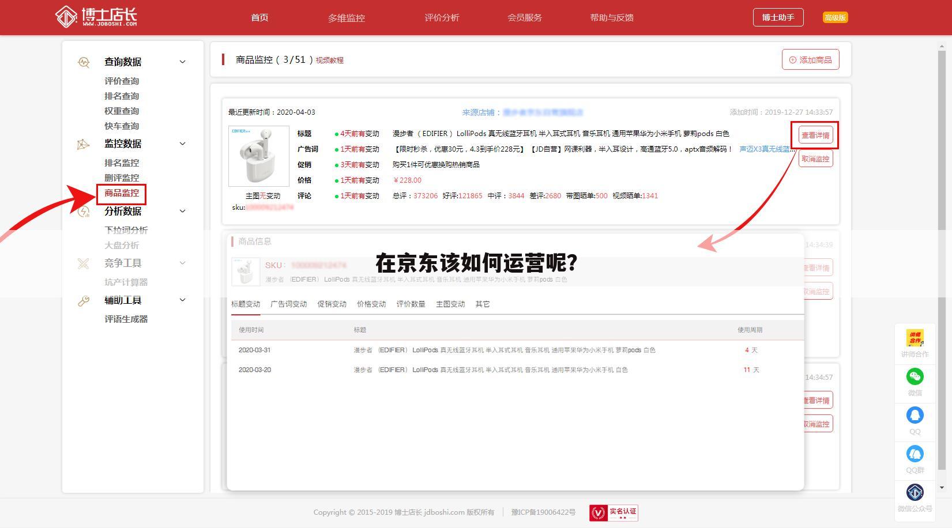Screen dimensions: 952x528
Task: Switch to the 标题变动 tab
Action: (246, 304)
